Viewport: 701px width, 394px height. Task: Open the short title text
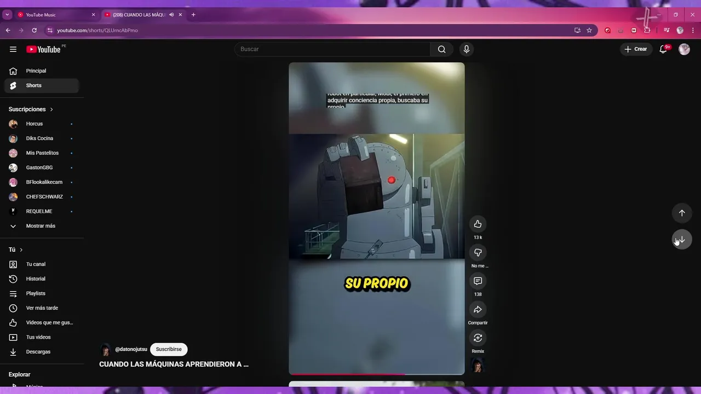coord(174,364)
